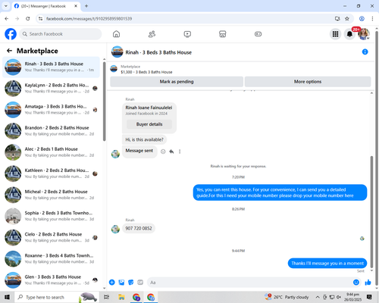
Task: Open the Kathleen - 2 Beds 2 Baths chat
Action: (51, 173)
